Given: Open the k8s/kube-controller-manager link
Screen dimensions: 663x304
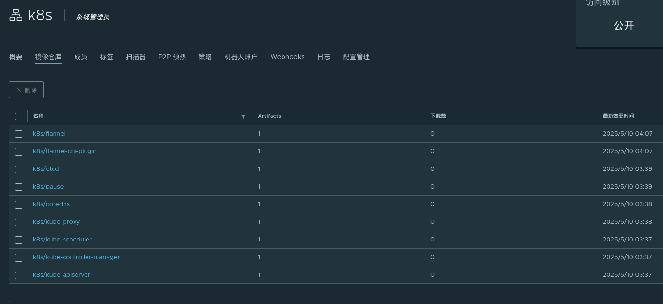Looking at the screenshot, I should tap(76, 257).
